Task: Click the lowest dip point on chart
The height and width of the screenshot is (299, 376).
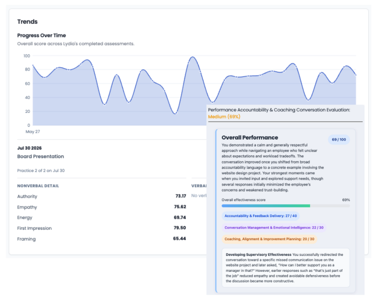Action: pyautogui.click(x=176, y=113)
